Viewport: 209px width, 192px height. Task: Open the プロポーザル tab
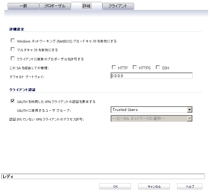[x=55, y=6]
